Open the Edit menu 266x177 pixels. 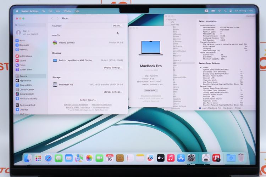(x=50, y=11)
